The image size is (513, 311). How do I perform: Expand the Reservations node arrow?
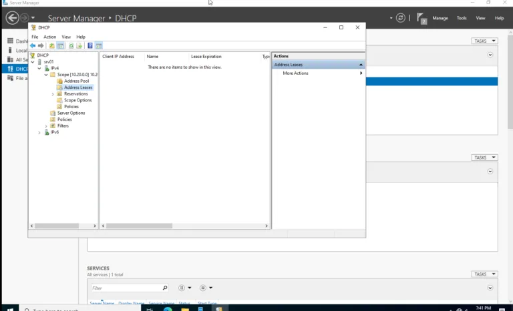coord(53,94)
